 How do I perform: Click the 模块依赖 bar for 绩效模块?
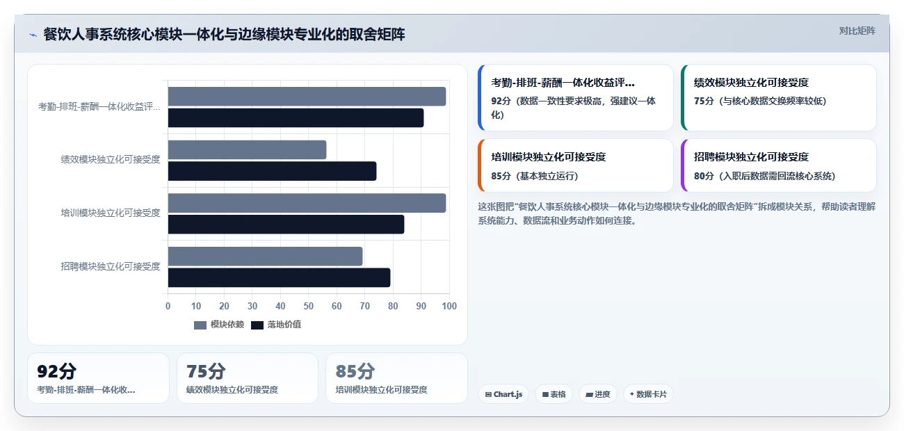click(x=247, y=149)
